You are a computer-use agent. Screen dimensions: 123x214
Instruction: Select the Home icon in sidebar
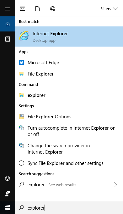8,24
